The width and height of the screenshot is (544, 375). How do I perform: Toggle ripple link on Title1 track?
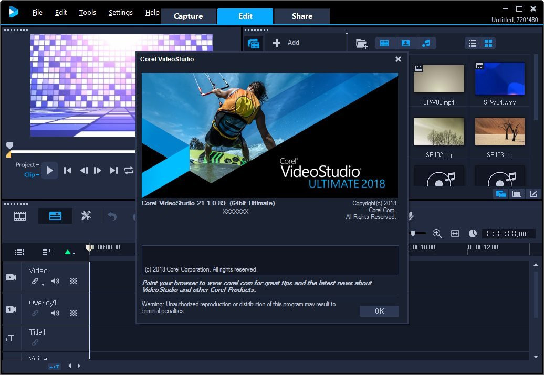[x=35, y=342]
